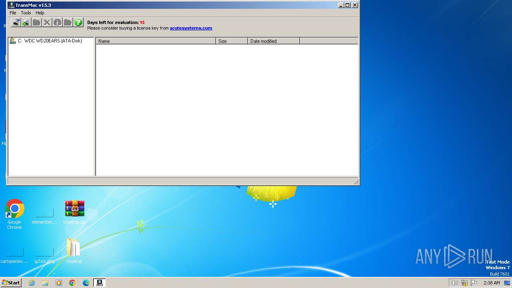Open Chrome from the taskbar
The width and height of the screenshot is (512, 288).
72,283
